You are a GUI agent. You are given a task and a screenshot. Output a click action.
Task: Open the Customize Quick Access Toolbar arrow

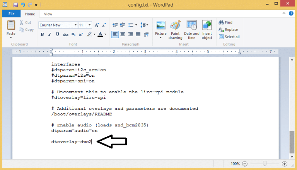(36, 5)
